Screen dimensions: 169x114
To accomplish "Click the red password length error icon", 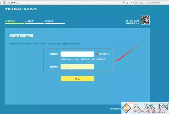I will pos(97,54).
